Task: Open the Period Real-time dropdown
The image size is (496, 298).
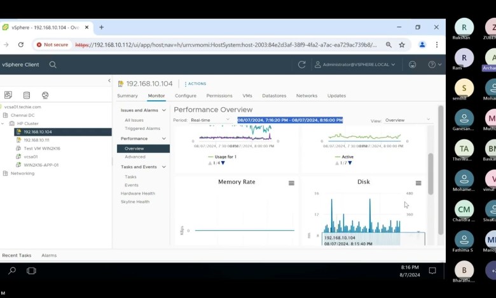Action: point(210,120)
